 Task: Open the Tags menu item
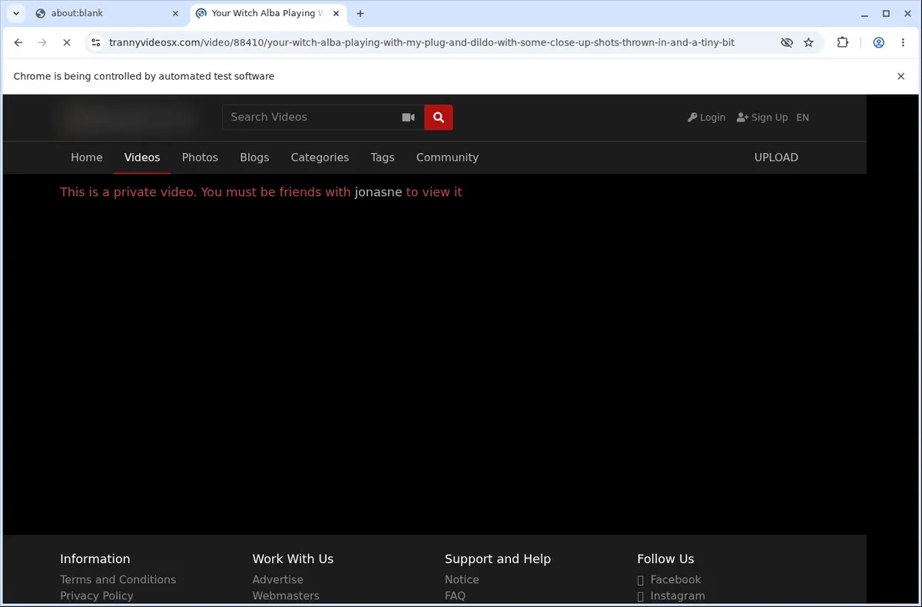[x=382, y=158]
